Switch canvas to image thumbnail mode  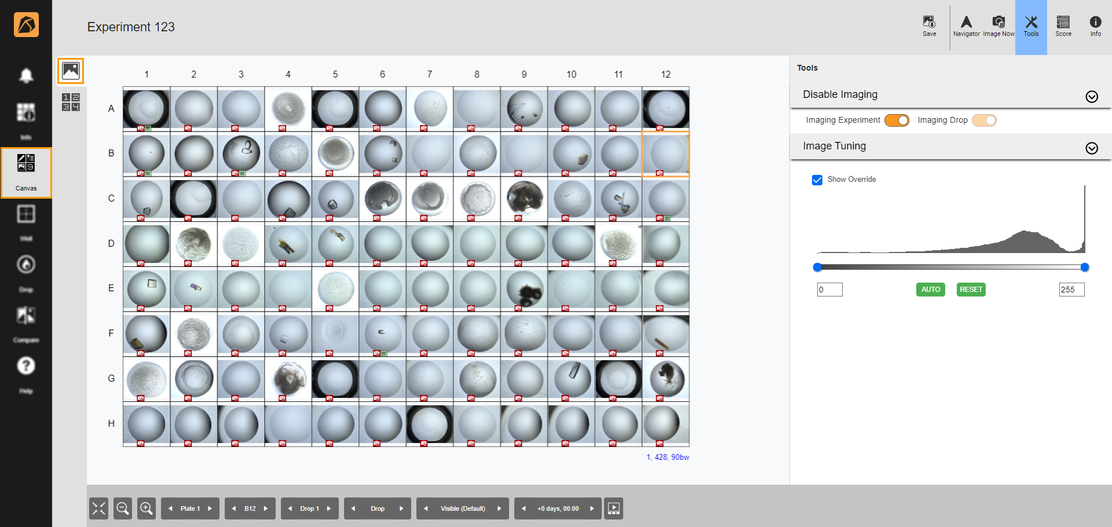click(x=71, y=71)
